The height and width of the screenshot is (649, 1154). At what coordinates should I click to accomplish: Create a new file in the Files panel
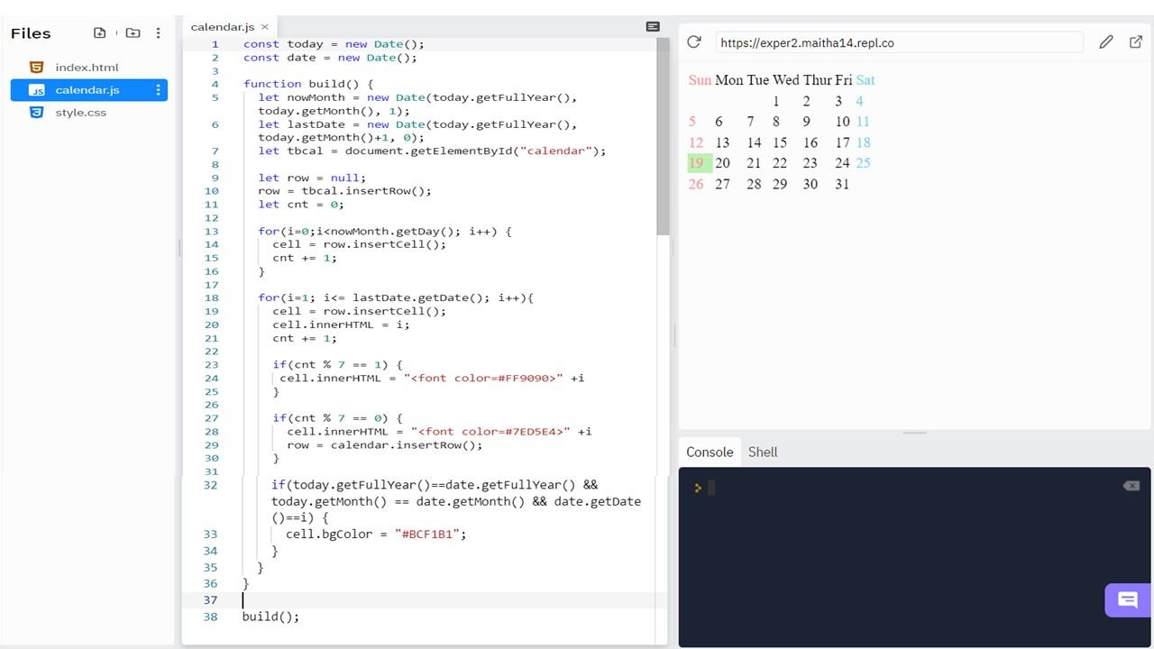(99, 32)
